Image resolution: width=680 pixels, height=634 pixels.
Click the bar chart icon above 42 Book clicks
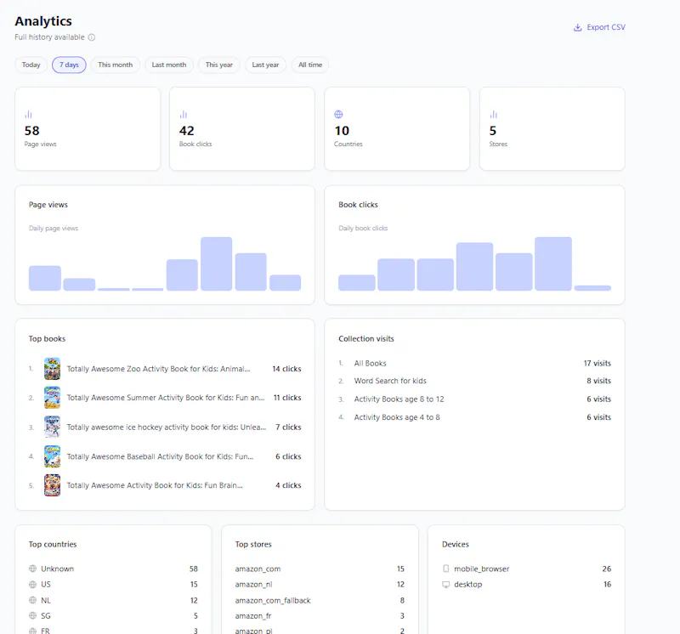click(x=184, y=115)
